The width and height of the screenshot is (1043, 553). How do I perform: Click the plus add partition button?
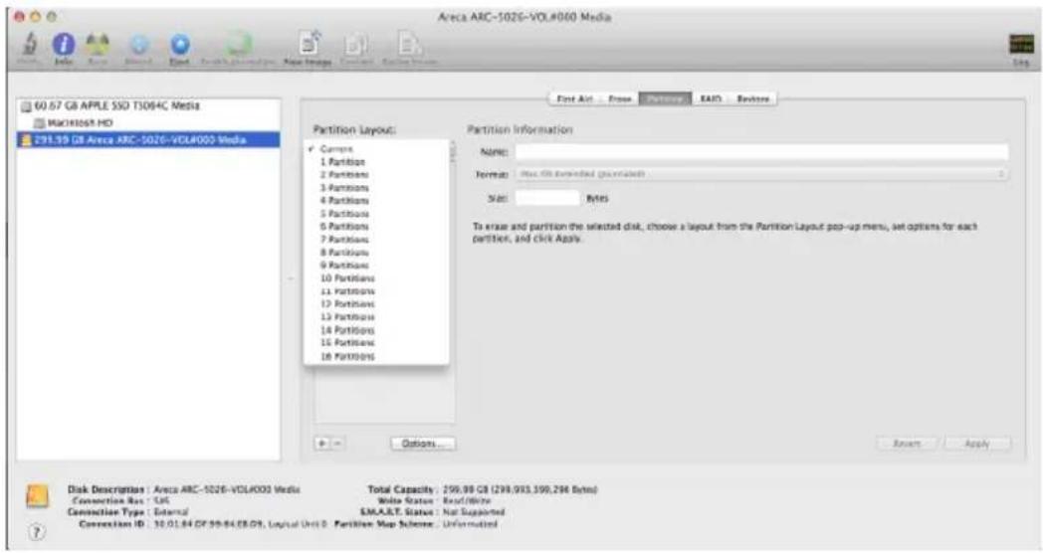[x=321, y=444]
